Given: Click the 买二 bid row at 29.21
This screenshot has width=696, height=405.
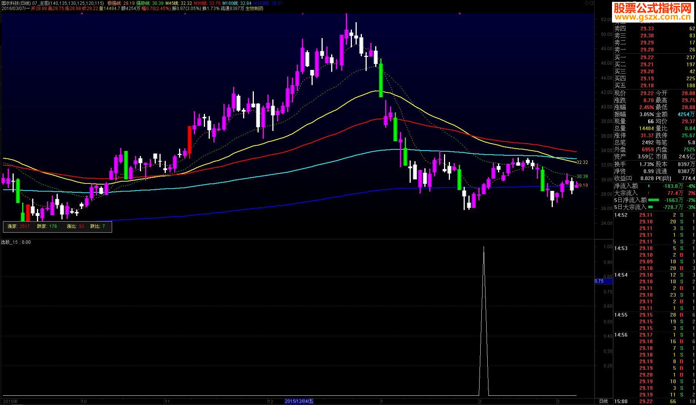Looking at the screenshot, I should tap(655, 64).
